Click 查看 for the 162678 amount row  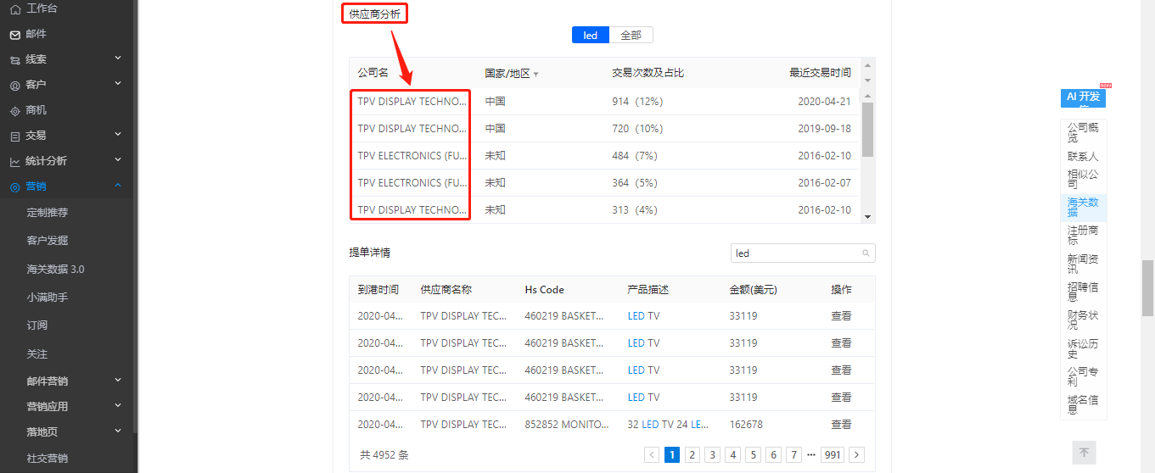coord(841,425)
